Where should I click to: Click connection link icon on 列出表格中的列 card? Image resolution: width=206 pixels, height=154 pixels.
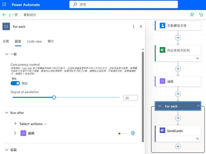click(x=197, y=58)
